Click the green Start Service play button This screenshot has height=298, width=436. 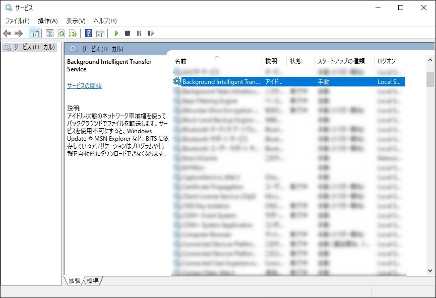[116, 33]
